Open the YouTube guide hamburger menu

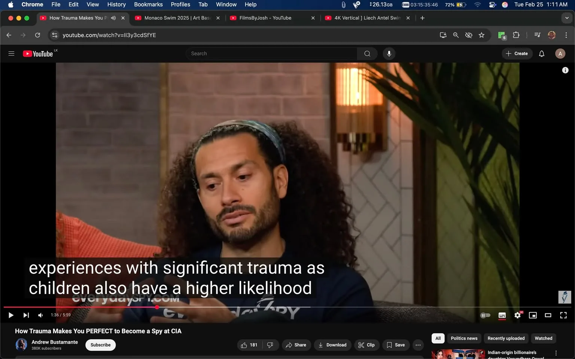pos(11,53)
